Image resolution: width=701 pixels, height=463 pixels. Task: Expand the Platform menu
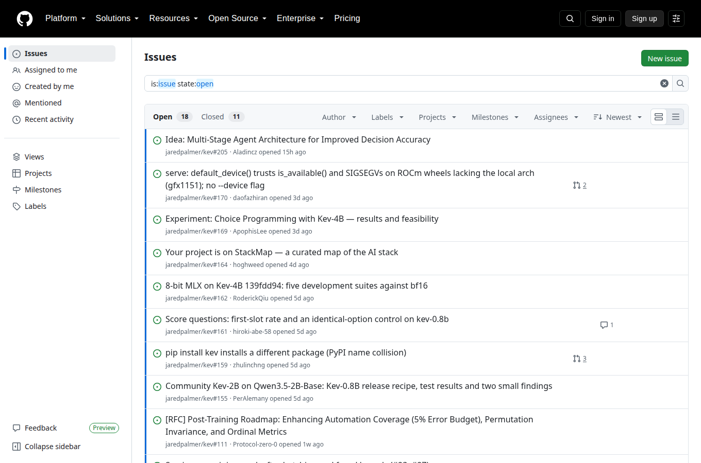pos(65,19)
